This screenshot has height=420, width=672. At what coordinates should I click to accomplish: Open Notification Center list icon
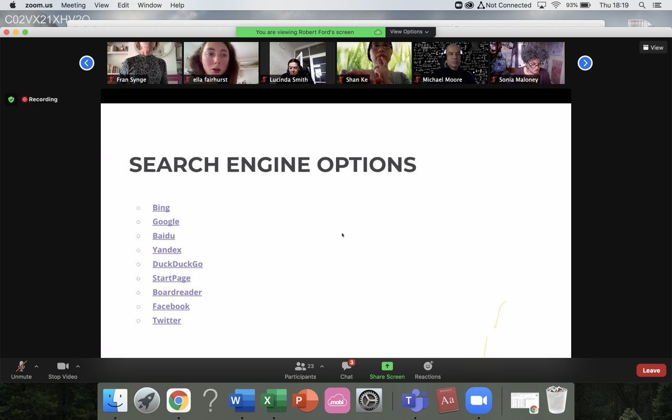658,5
